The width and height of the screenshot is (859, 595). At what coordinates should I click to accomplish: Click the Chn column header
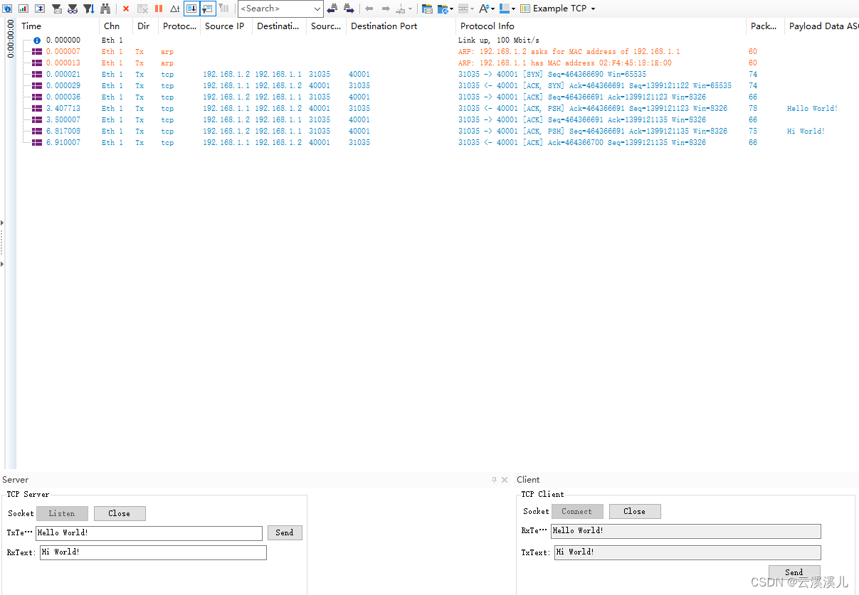tap(116, 26)
